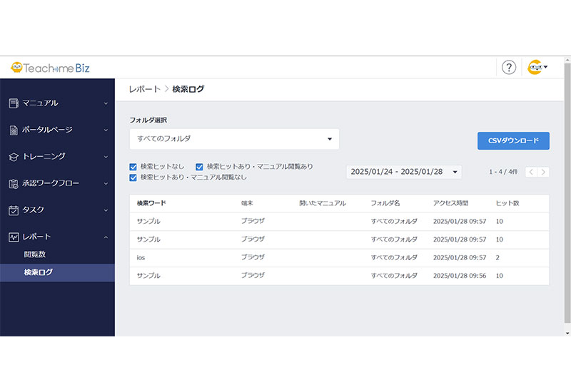Click the レポート chart icon in sidebar
The width and height of the screenshot is (571, 392).
coord(13,237)
